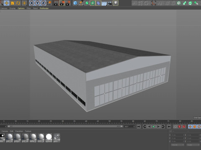201x150 pixels.
Task: Open the ProRender viewport menu
Action: [44, 8]
